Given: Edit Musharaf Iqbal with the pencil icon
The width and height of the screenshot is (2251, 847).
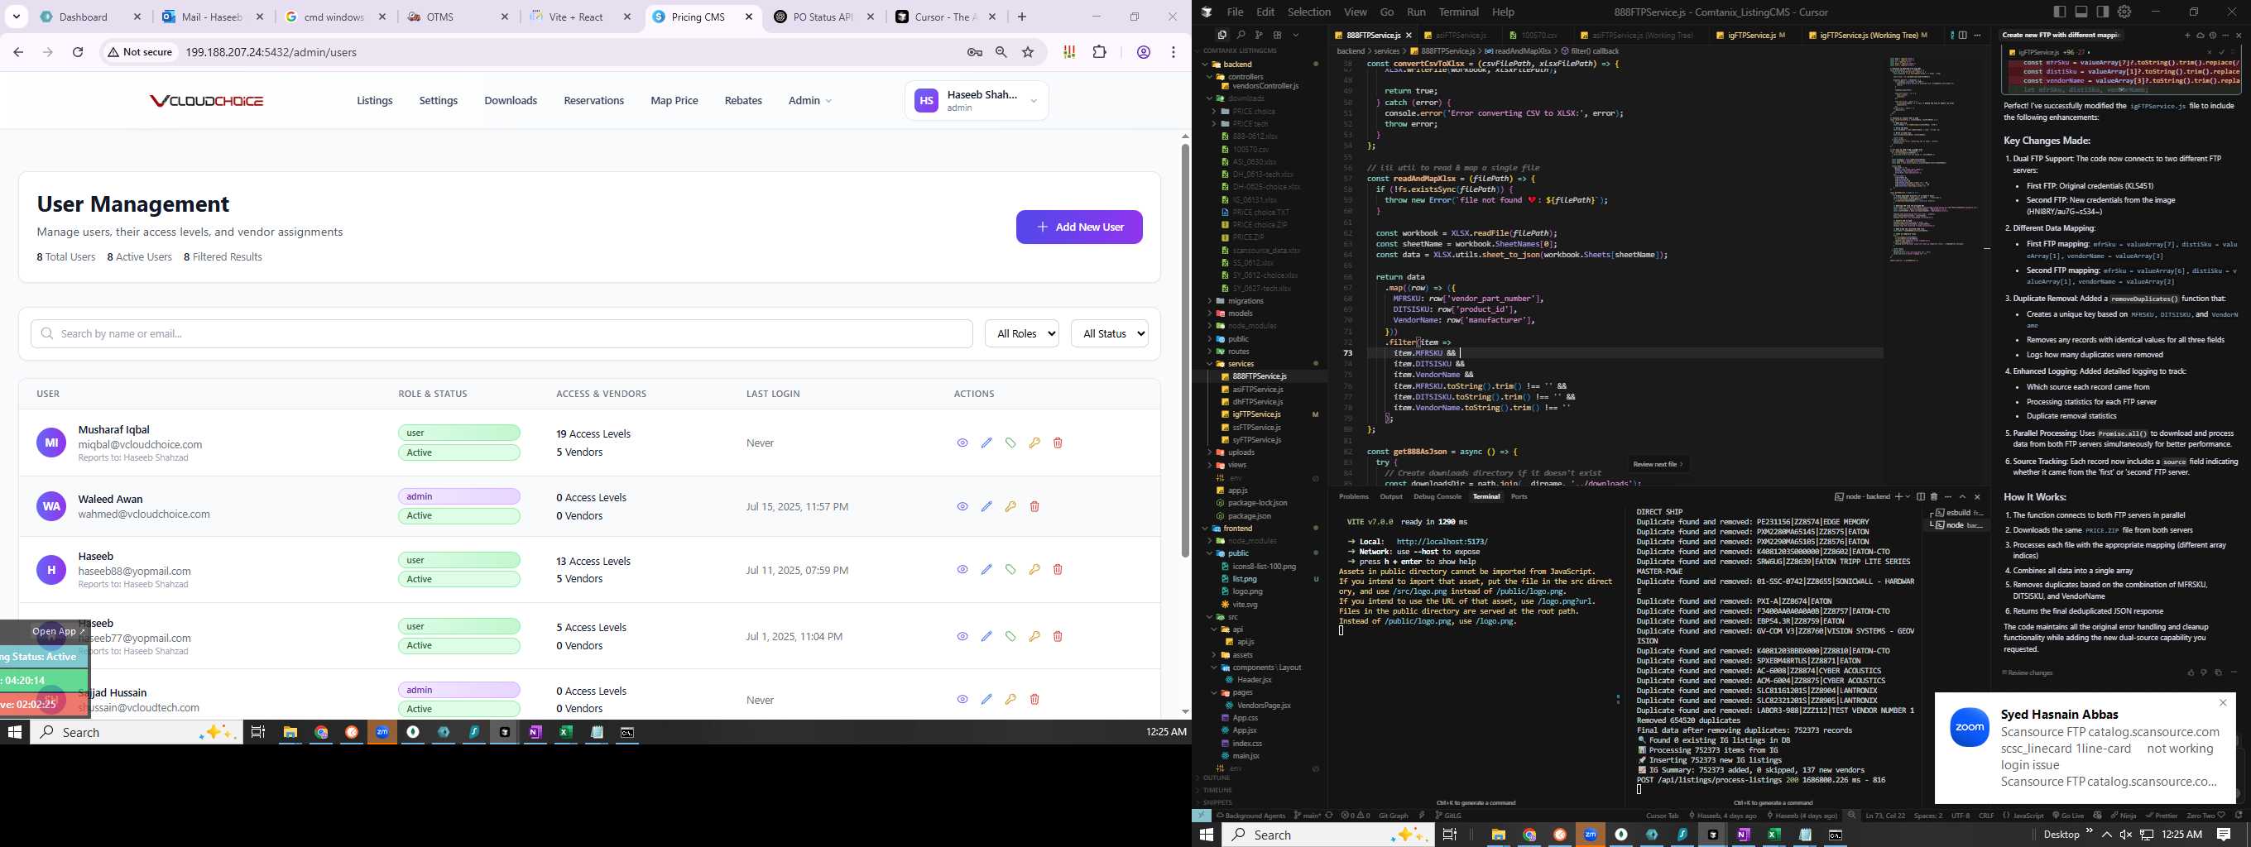Looking at the screenshot, I should (x=986, y=443).
